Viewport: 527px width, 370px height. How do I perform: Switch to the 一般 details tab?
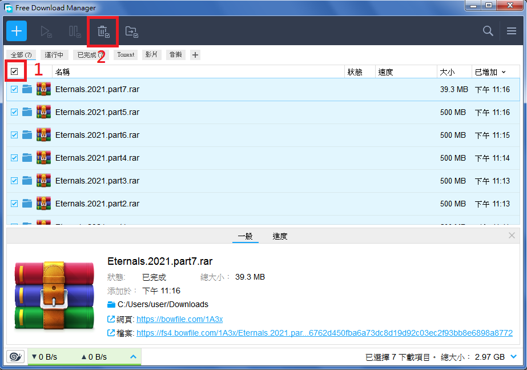(246, 236)
